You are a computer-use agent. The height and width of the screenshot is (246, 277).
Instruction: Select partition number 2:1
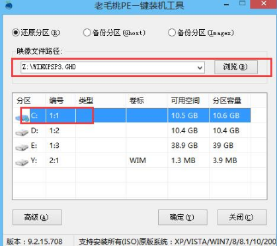tap(54, 160)
